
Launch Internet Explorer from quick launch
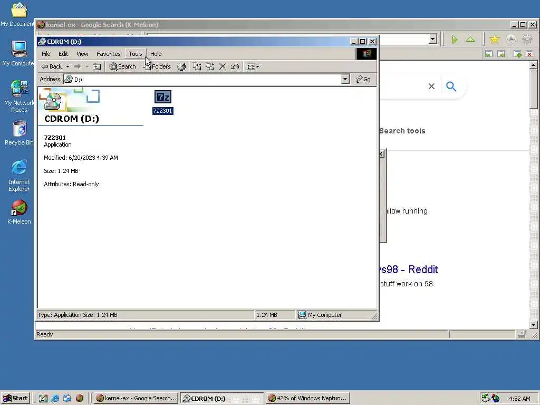tap(55, 398)
